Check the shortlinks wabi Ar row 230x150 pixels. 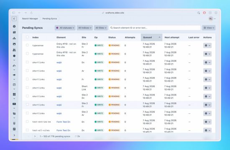coord(27,70)
